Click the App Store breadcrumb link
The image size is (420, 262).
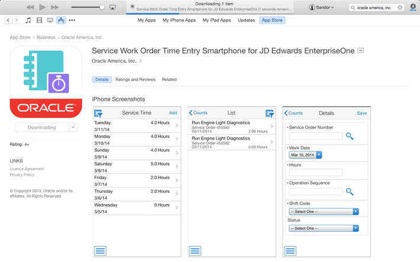click(20, 37)
